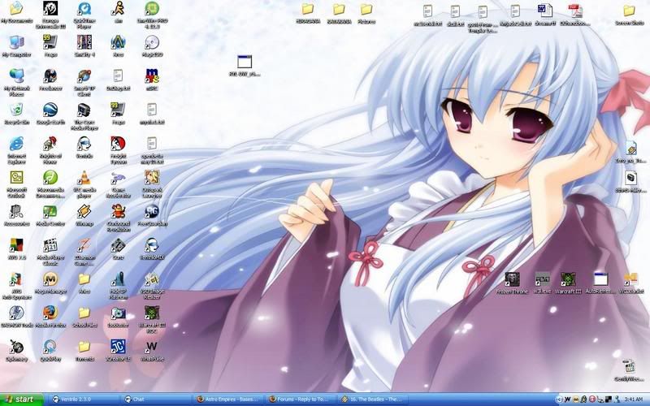Viewport: 650px width, 406px height.
Task: Launch Winamp from the desktop
Action: 84,213
